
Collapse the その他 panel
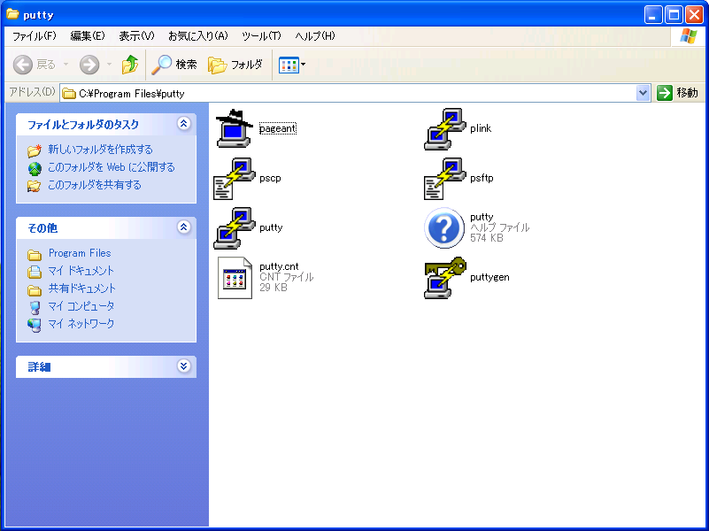[x=183, y=227]
